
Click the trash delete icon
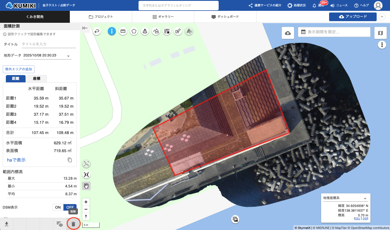(x=73, y=224)
